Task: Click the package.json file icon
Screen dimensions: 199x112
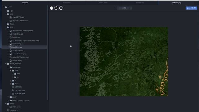Action: [x=13, y=90]
